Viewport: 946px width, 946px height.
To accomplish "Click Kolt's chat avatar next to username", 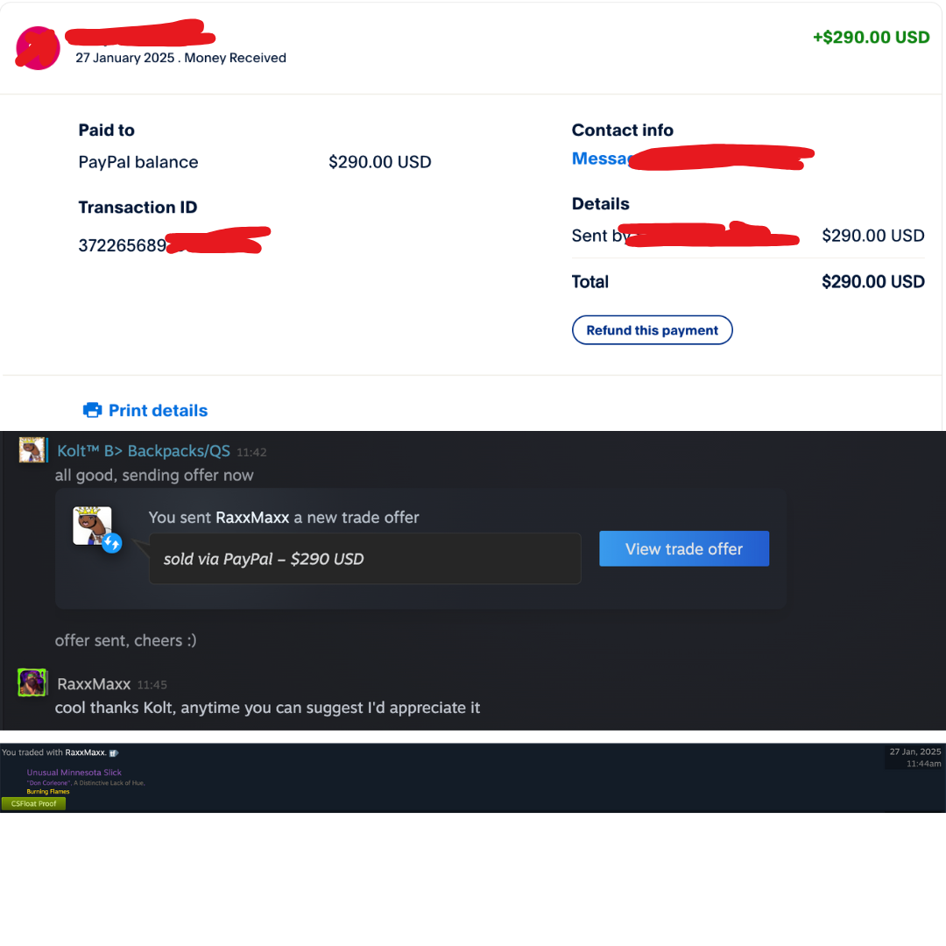I will (32, 450).
